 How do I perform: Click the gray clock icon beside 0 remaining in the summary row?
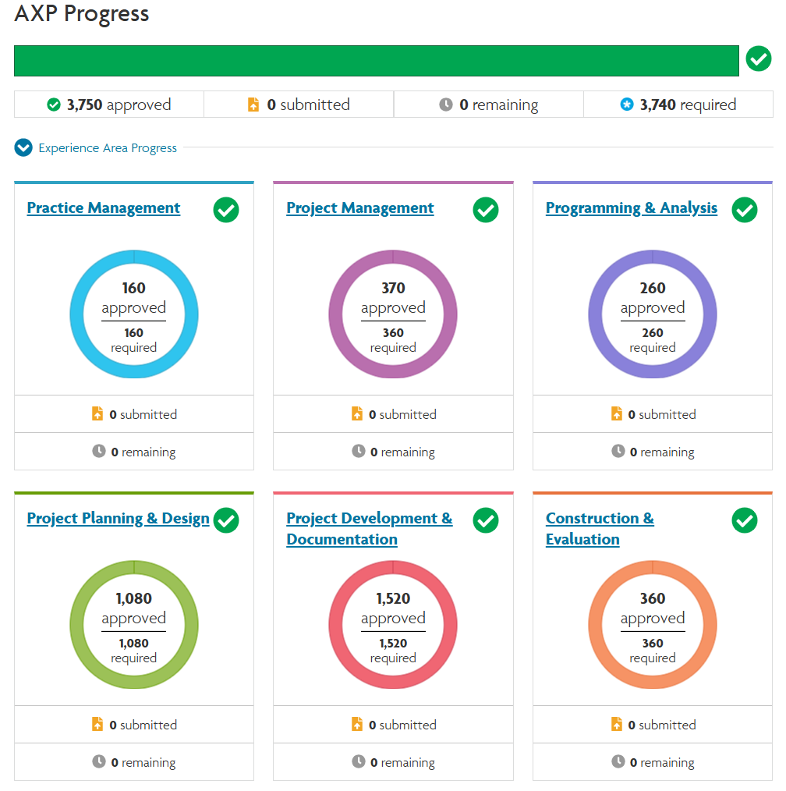click(446, 105)
